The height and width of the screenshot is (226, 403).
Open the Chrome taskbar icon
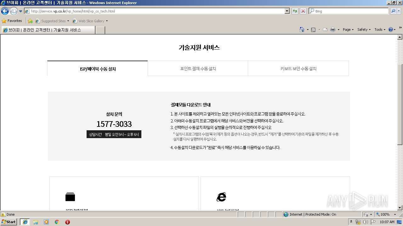click(57, 222)
